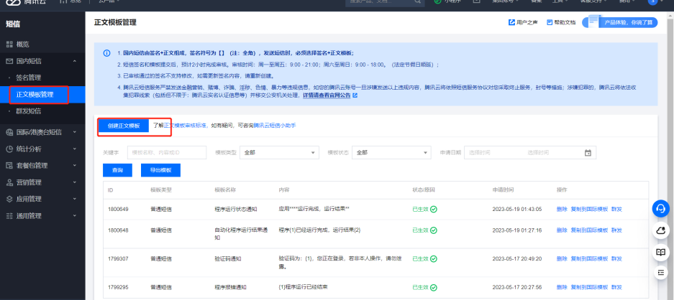Expand the 国际/港澳台短信 chevron
Image resolution: width=674 pixels, height=300 pixels.
pos(75,133)
